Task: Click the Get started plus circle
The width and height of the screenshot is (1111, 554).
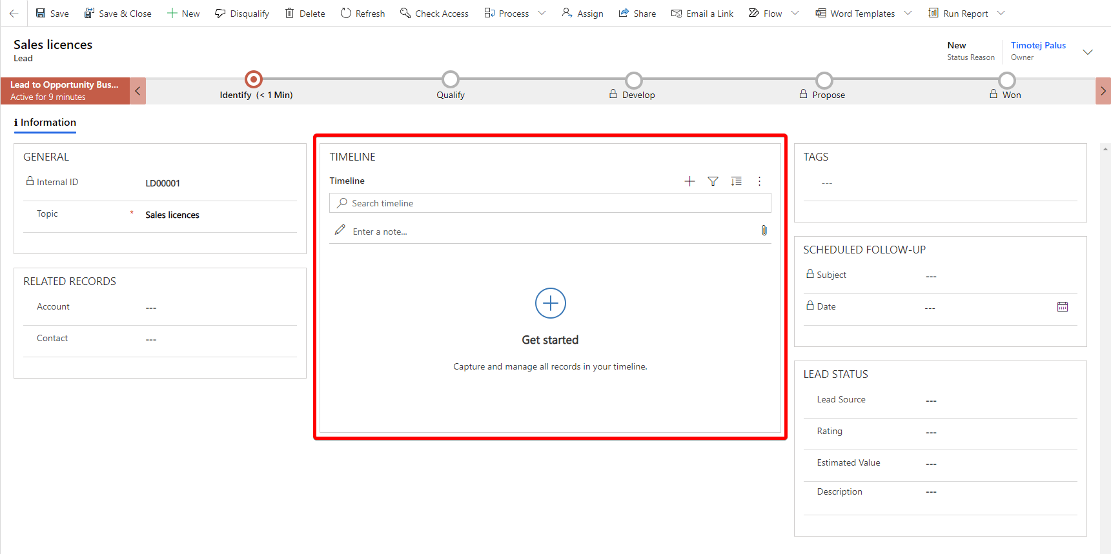Action: coord(551,303)
